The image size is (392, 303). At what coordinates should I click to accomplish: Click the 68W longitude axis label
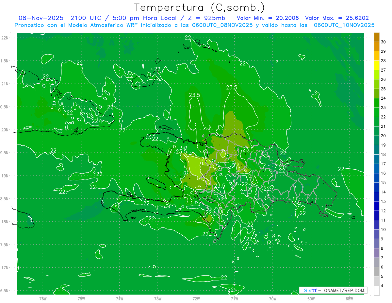pos(349,299)
